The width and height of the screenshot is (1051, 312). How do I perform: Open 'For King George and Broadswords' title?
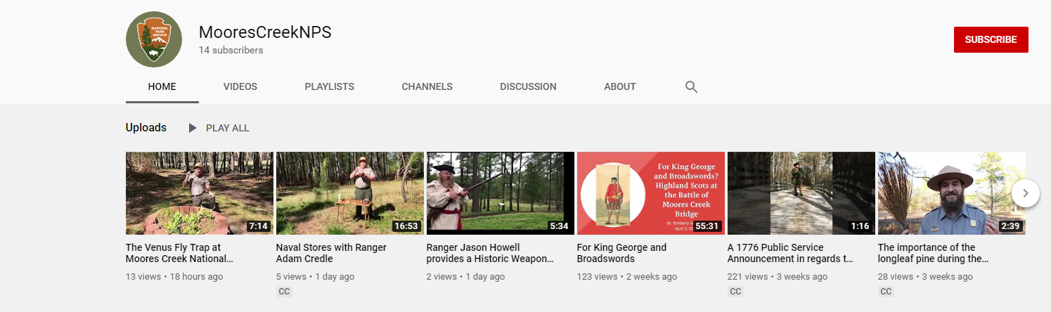click(x=621, y=253)
